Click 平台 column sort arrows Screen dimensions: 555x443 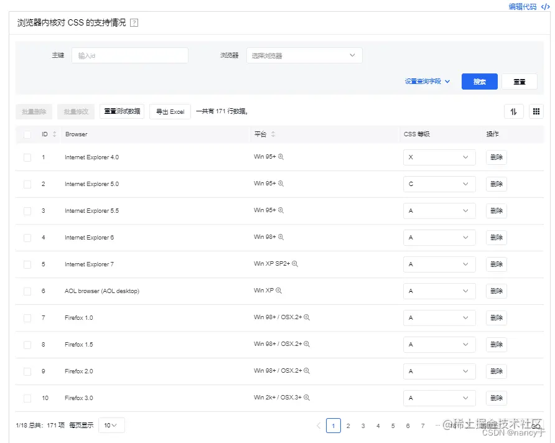pos(273,134)
